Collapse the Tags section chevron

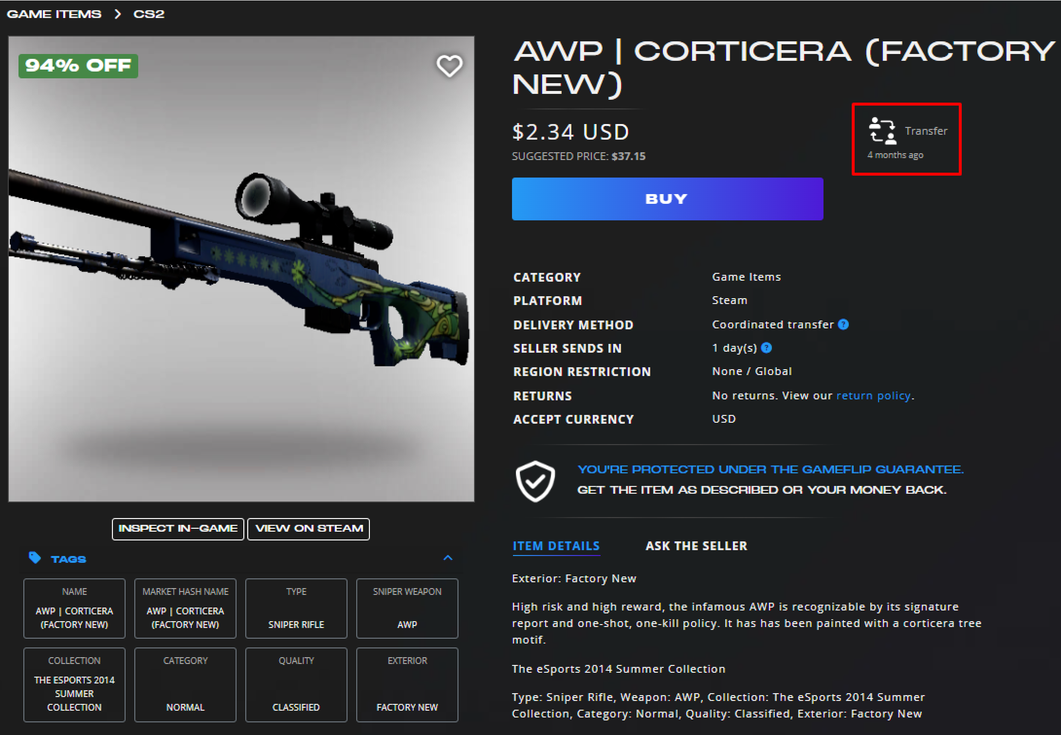448,558
